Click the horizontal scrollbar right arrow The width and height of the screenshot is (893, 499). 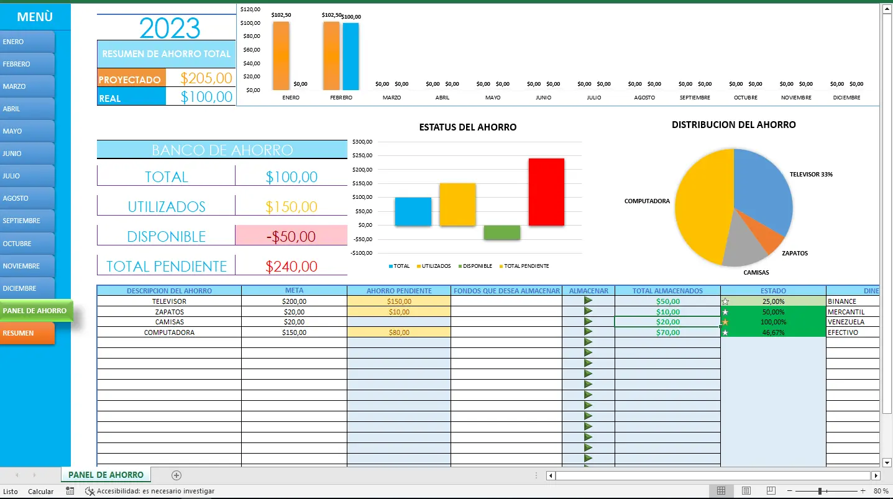click(x=876, y=476)
